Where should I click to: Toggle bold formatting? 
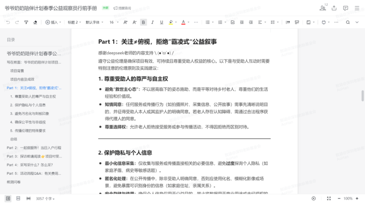click(143, 22)
